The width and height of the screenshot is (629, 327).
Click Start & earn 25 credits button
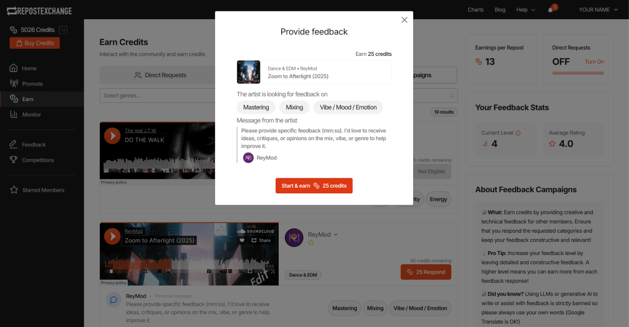point(314,186)
